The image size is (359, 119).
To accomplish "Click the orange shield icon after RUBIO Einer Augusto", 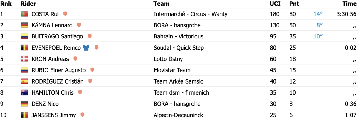I will point(92,70).
